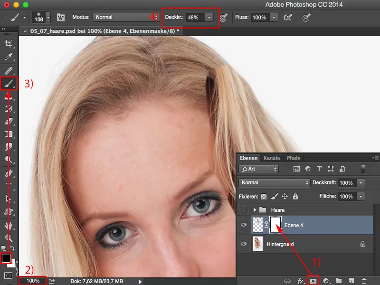Open the Deckkraft slider arrow
This screenshot has height=285, width=380.
point(361,183)
